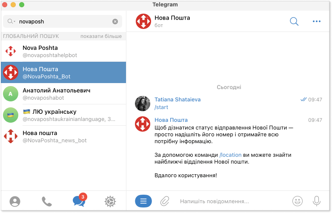Open the three-dot chat options menu
Viewport: 332px width, 213px height.
pos(317,21)
